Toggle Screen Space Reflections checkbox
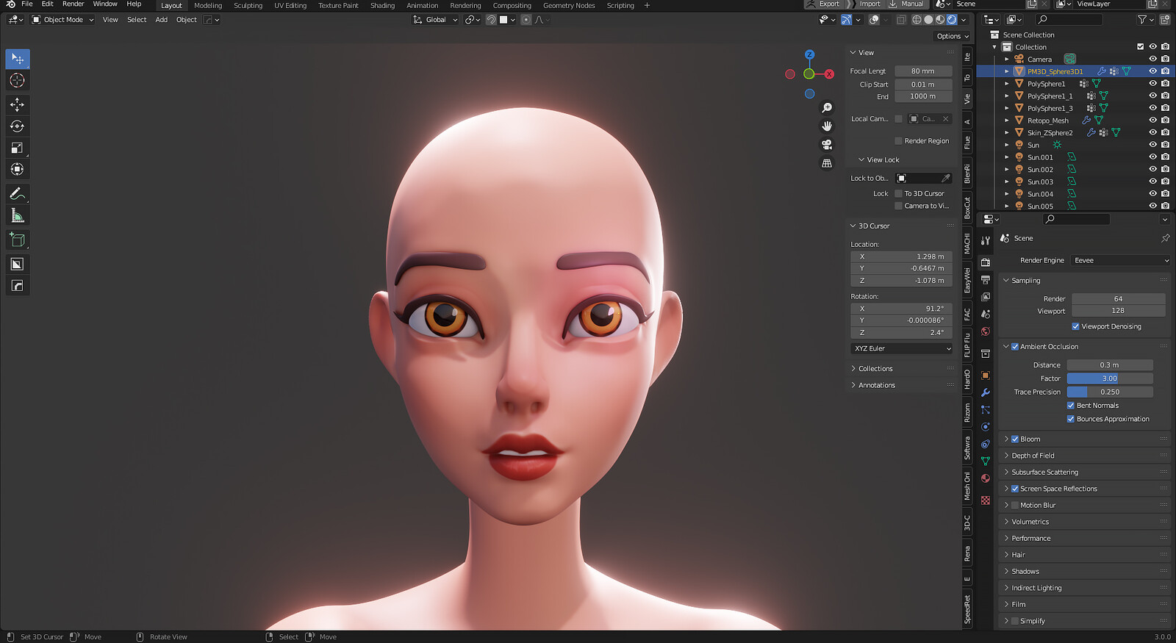Screen dimensions: 1176x643 tap(1015, 489)
